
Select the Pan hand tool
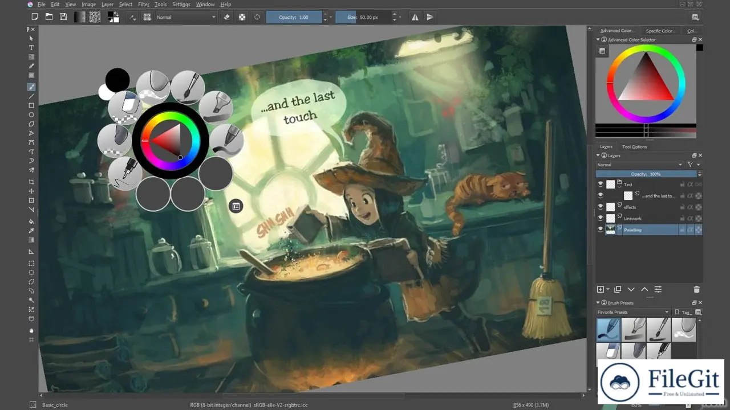(31, 330)
